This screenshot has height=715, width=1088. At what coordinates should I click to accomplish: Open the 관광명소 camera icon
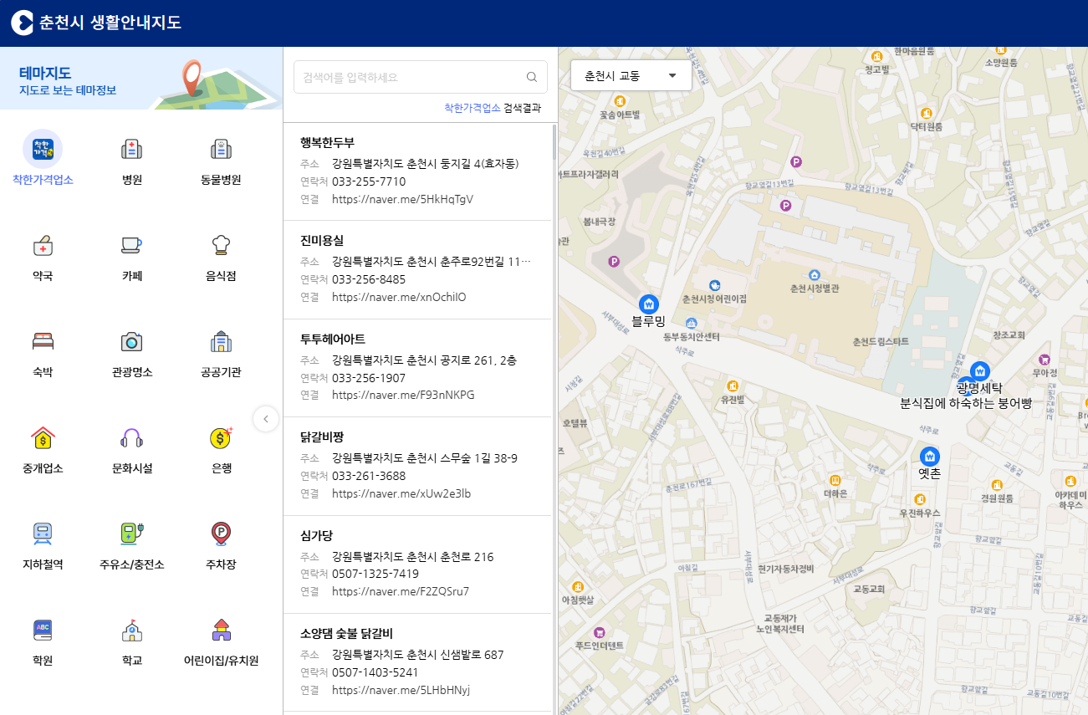pyautogui.click(x=131, y=343)
